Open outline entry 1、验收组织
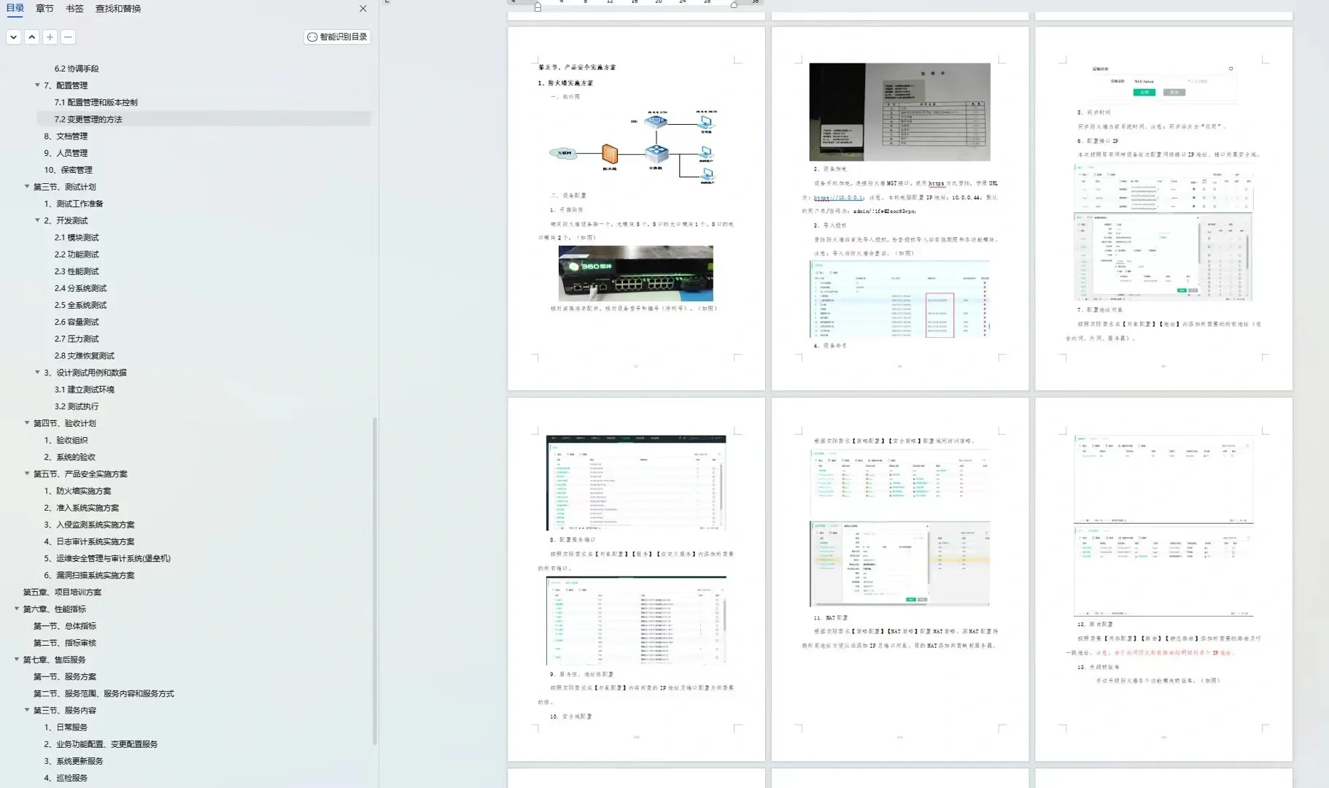This screenshot has width=1329, height=788. pos(66,441)
